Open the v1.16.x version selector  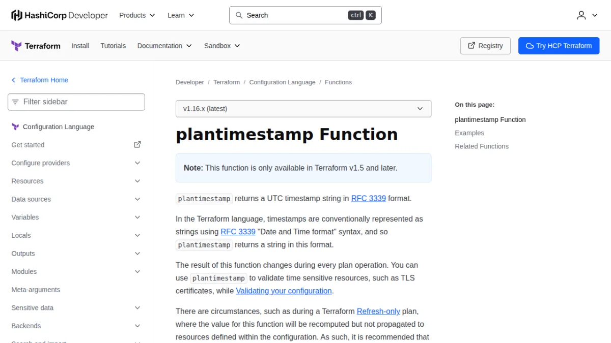[303, 109]
